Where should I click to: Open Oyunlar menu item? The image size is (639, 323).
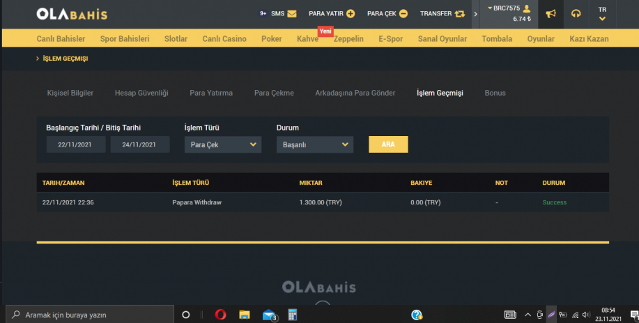coord(541,39)
